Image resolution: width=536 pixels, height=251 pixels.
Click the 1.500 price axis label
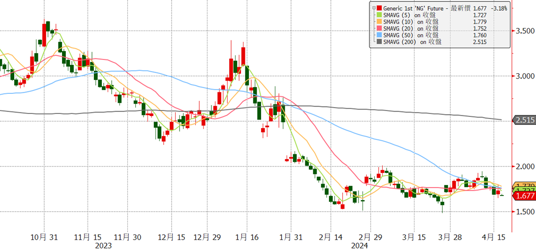tap(524, 211)
